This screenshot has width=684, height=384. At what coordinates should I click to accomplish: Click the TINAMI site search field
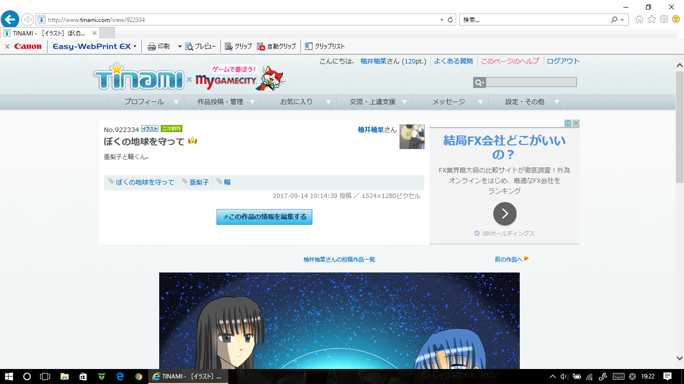[x=531, y=82]
